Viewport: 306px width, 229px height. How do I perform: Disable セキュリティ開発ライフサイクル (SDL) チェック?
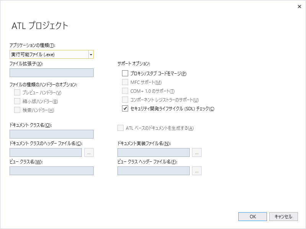pos(124,108)
